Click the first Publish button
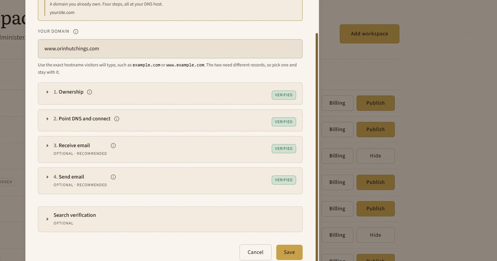497x261 pixels. (376, 103)
